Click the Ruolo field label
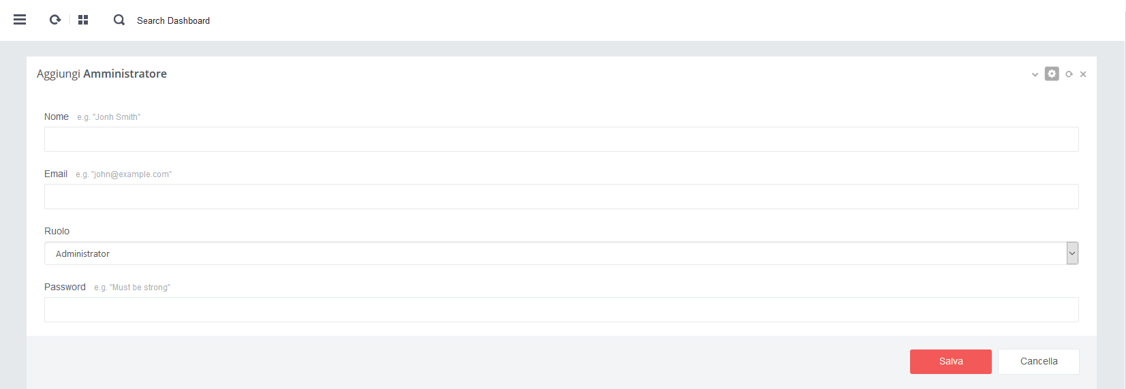 point(57,231)
